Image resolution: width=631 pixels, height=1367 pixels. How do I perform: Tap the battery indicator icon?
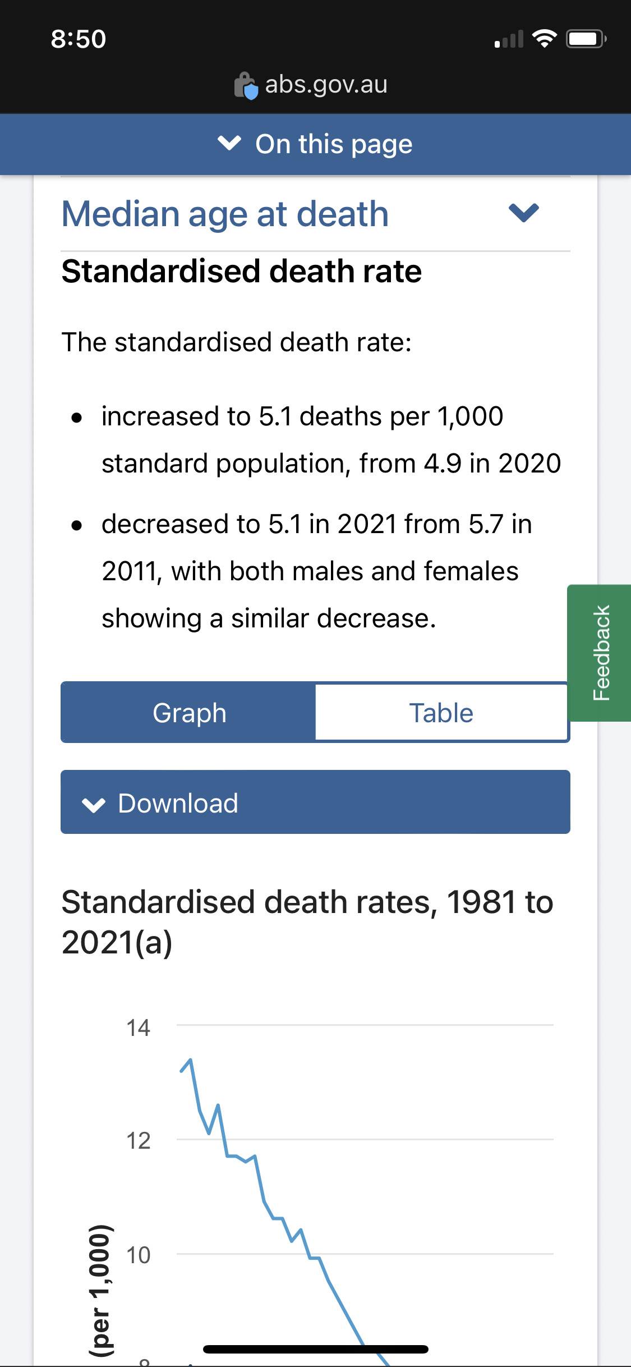click(x=586, y=39)
